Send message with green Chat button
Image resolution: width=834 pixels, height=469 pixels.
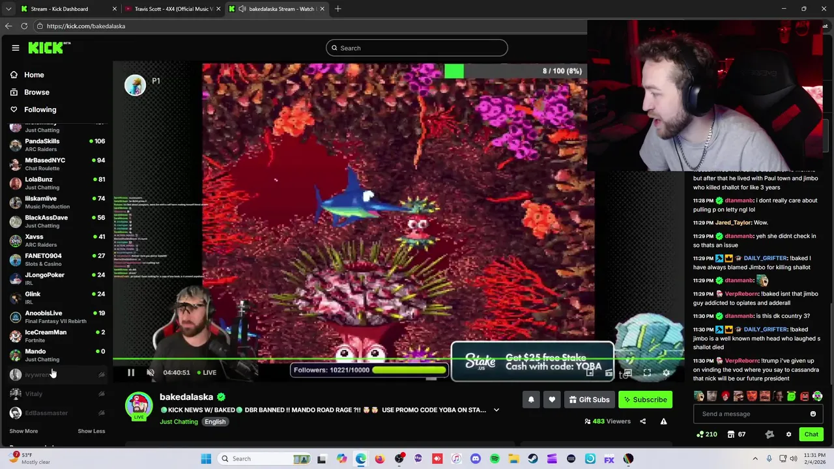click(x=811, y=434)
